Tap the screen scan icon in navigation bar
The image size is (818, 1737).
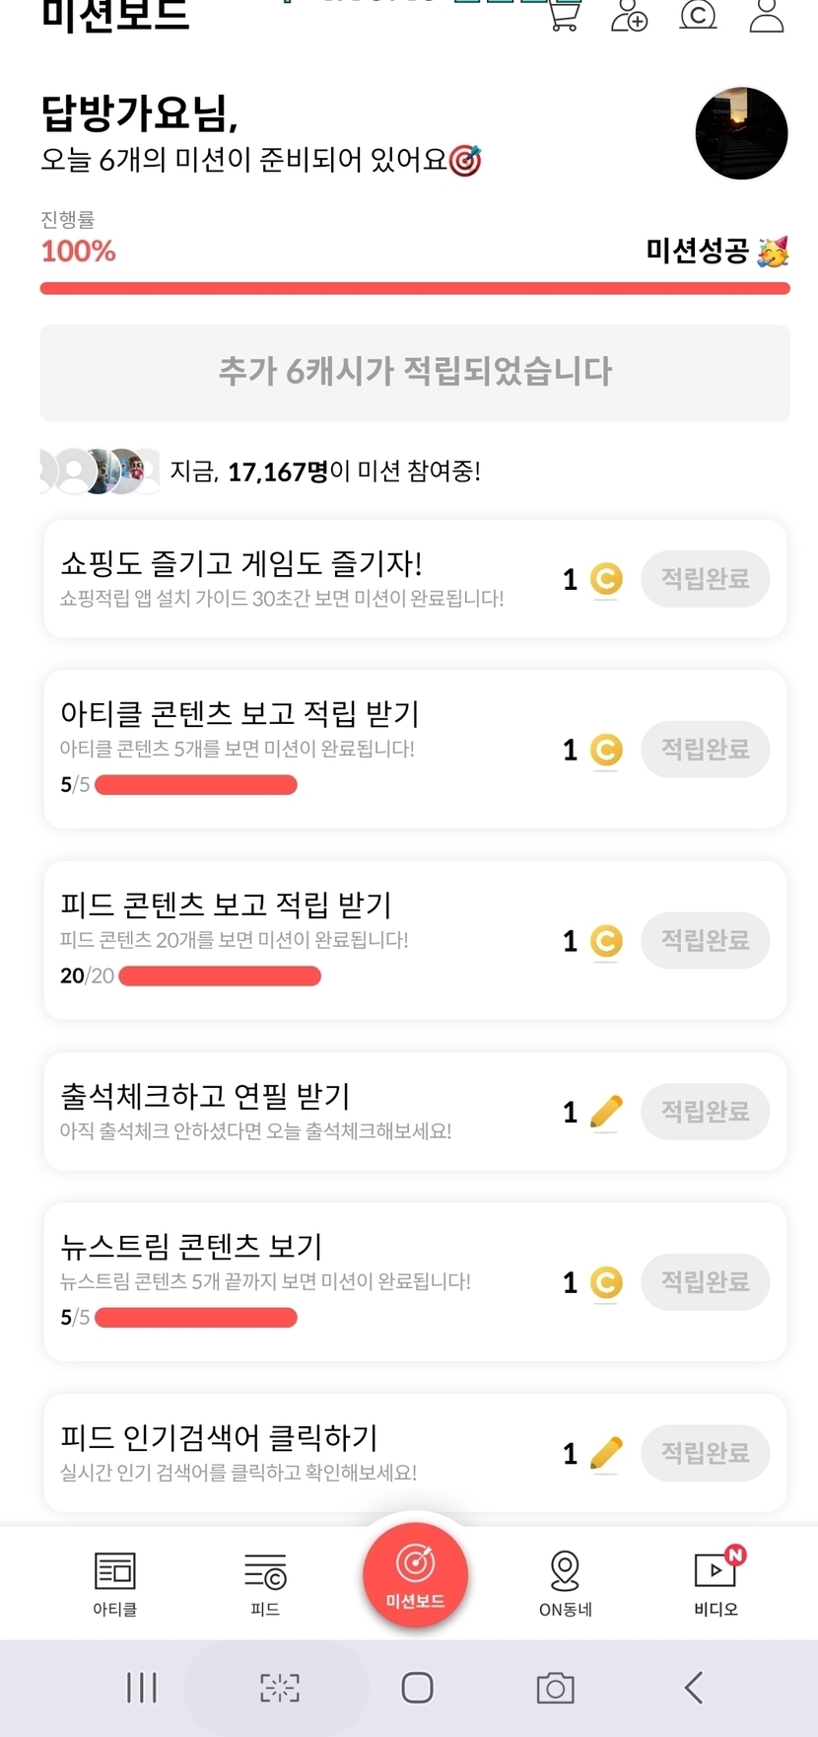280,1688
